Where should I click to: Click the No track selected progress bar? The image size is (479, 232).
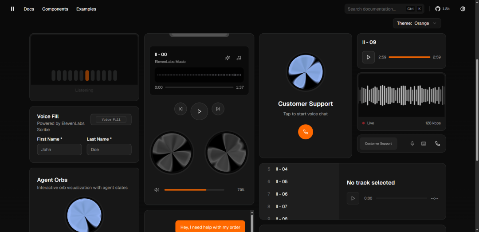[x=401, y=198]
